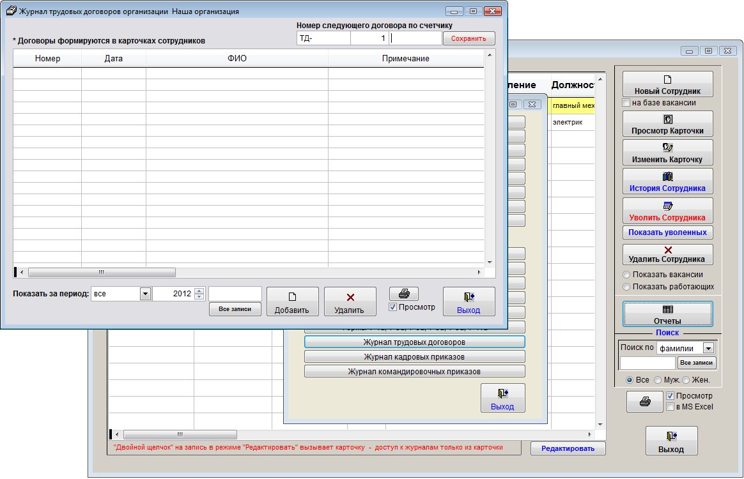744x479 pixels.
Task: Decrease the year 2012 with down arrow
Action: point(199,297)
